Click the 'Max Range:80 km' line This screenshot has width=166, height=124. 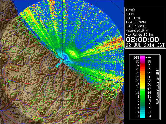click(139, 35)
